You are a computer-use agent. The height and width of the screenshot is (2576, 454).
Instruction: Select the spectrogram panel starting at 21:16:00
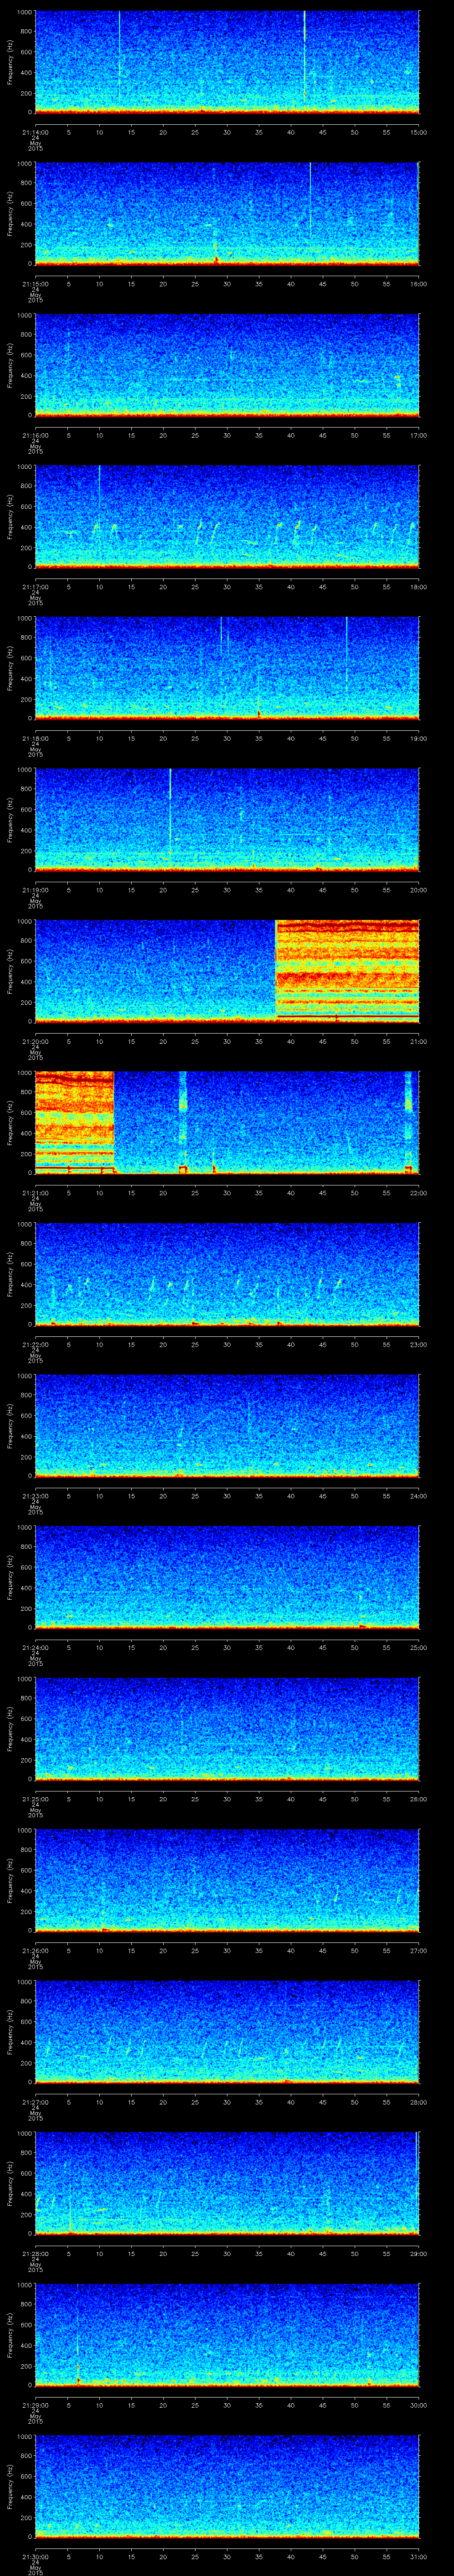tap(227, 365)
